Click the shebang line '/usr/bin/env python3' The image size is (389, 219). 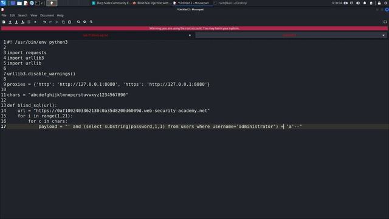37,42
